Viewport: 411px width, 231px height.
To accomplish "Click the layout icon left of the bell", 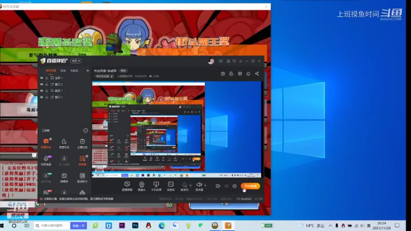I will (x=240, y=74).
